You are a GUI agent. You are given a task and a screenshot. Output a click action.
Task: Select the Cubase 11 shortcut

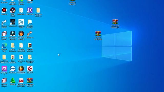point(30,69)
